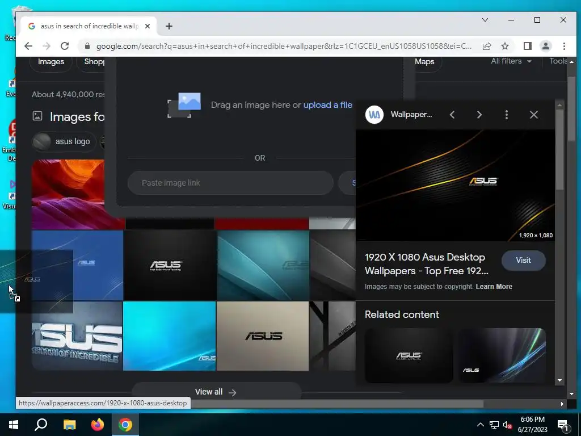The image size is (581, 436).
Task: Open related content black Asus thumbnail
Action: pos(409,355)
